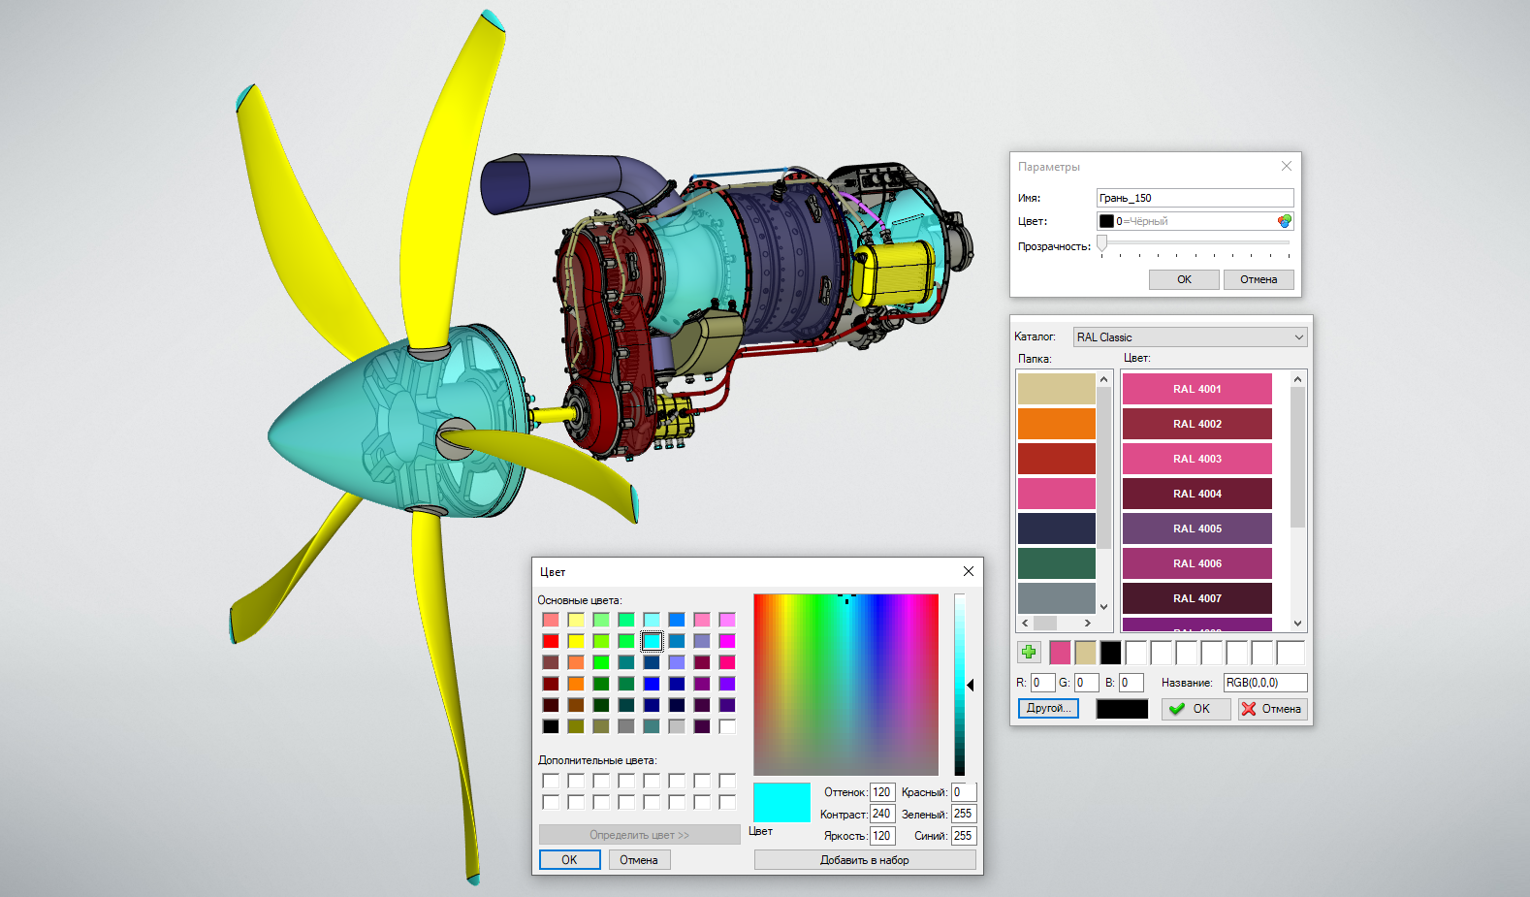The image size is (1530, 897).
Task: Click the B value field
Action: [x=1131, y=683]
